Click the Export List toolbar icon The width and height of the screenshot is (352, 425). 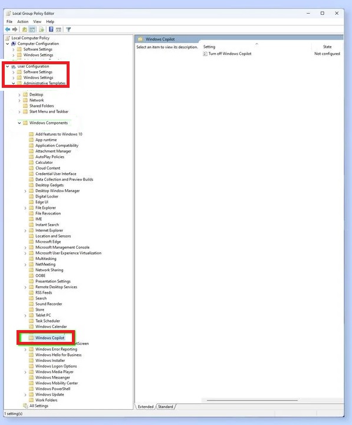[41, 29]
